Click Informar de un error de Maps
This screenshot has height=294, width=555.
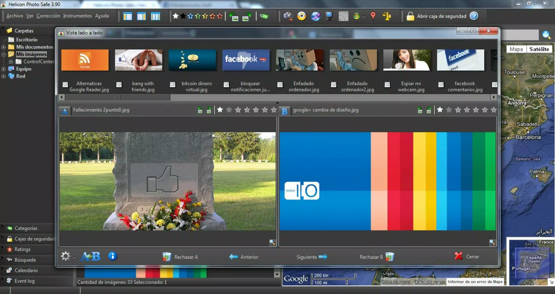[475, 282]
